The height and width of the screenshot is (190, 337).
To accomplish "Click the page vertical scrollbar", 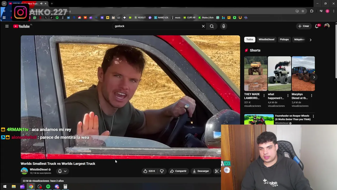I will point(336,51).
